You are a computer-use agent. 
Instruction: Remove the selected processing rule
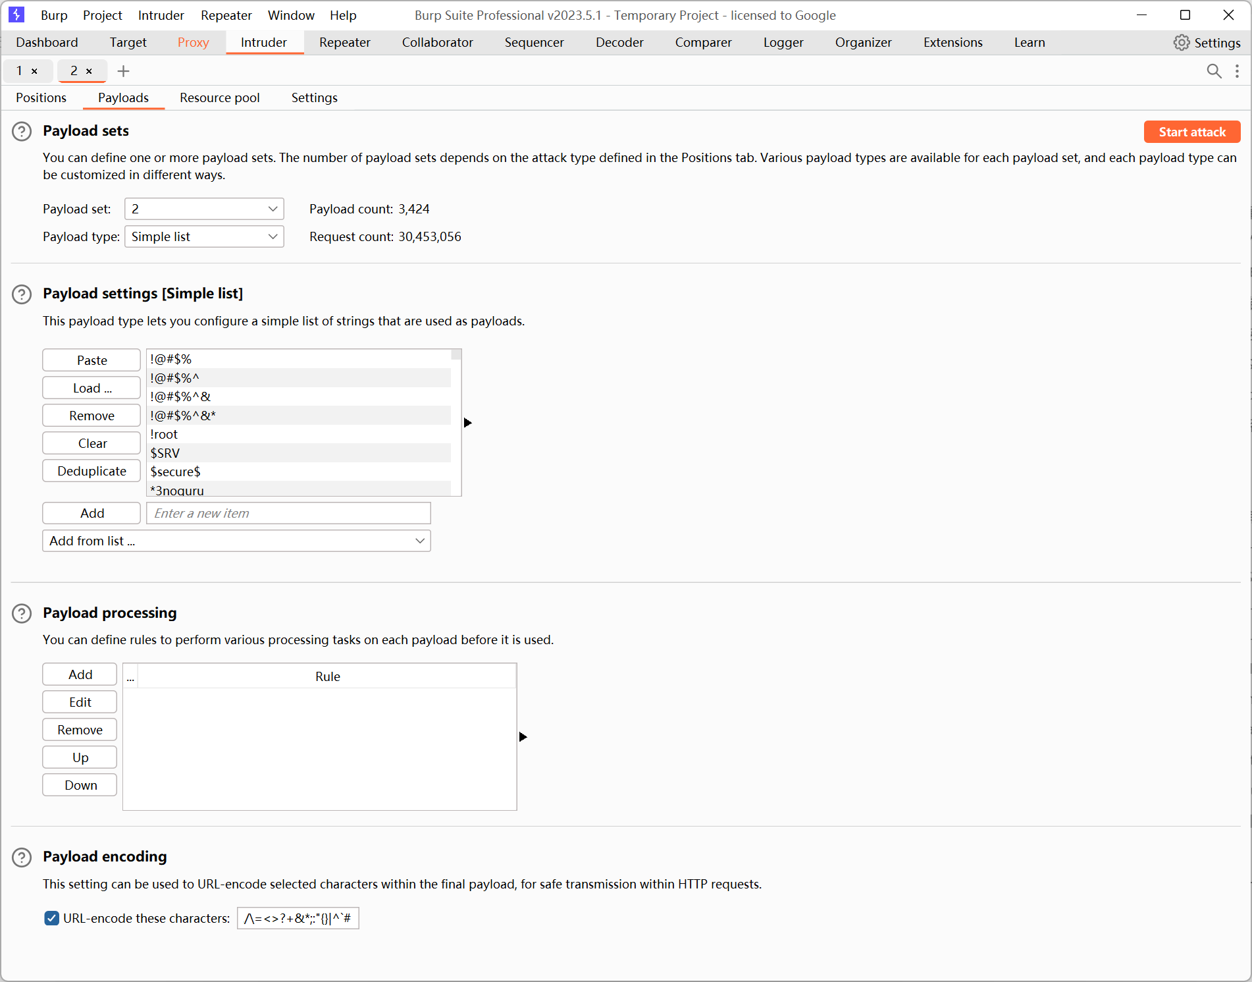(80, 730)
